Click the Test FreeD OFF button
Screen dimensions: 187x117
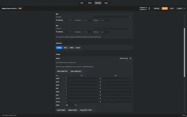tap(76, 71)
